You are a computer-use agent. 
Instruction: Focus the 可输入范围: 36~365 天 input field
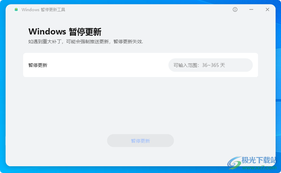tap(210, 65)
